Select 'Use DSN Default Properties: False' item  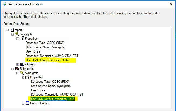point(48,60)
